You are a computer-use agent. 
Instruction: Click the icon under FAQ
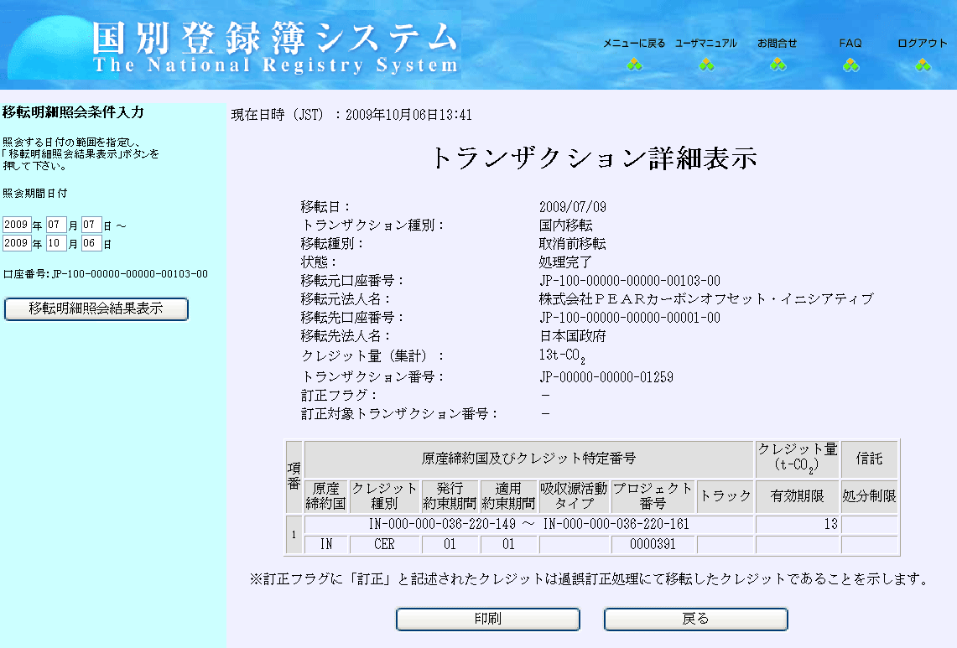coord(850,65)
